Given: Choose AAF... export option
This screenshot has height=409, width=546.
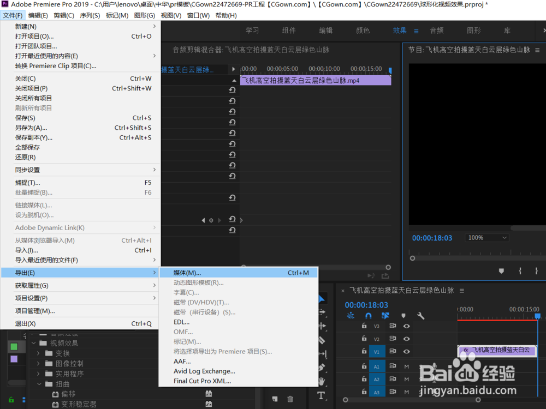Looking at the screenshot, I should 239,362.
